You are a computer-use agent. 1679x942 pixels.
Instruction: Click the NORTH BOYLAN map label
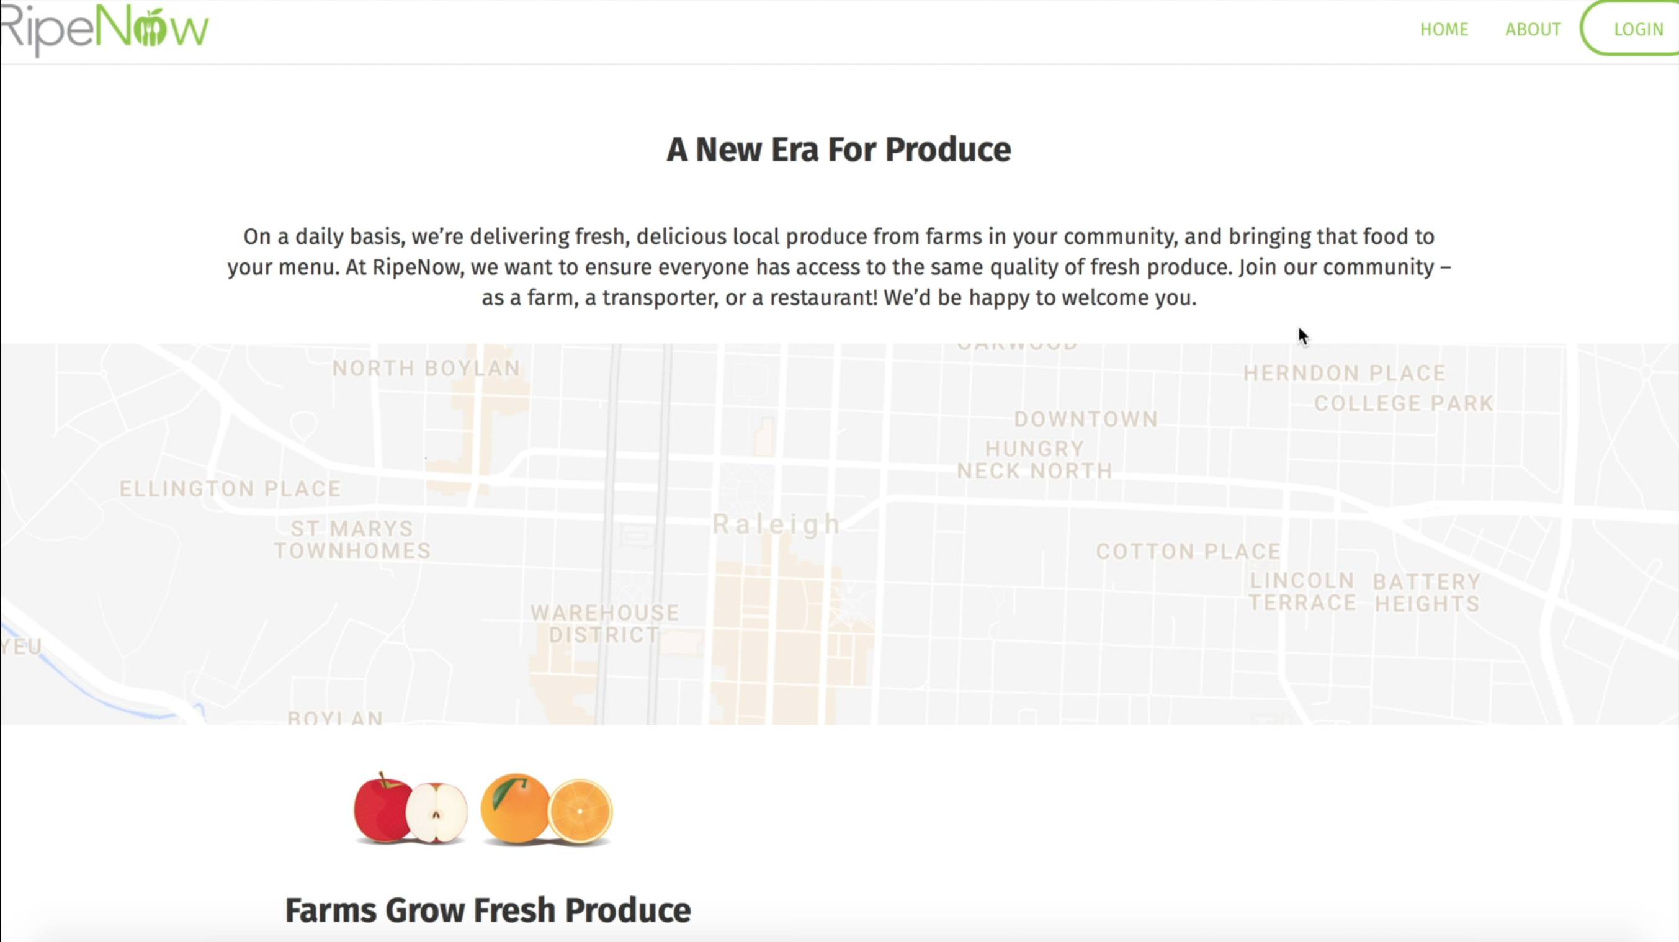[x=426, y=369]
